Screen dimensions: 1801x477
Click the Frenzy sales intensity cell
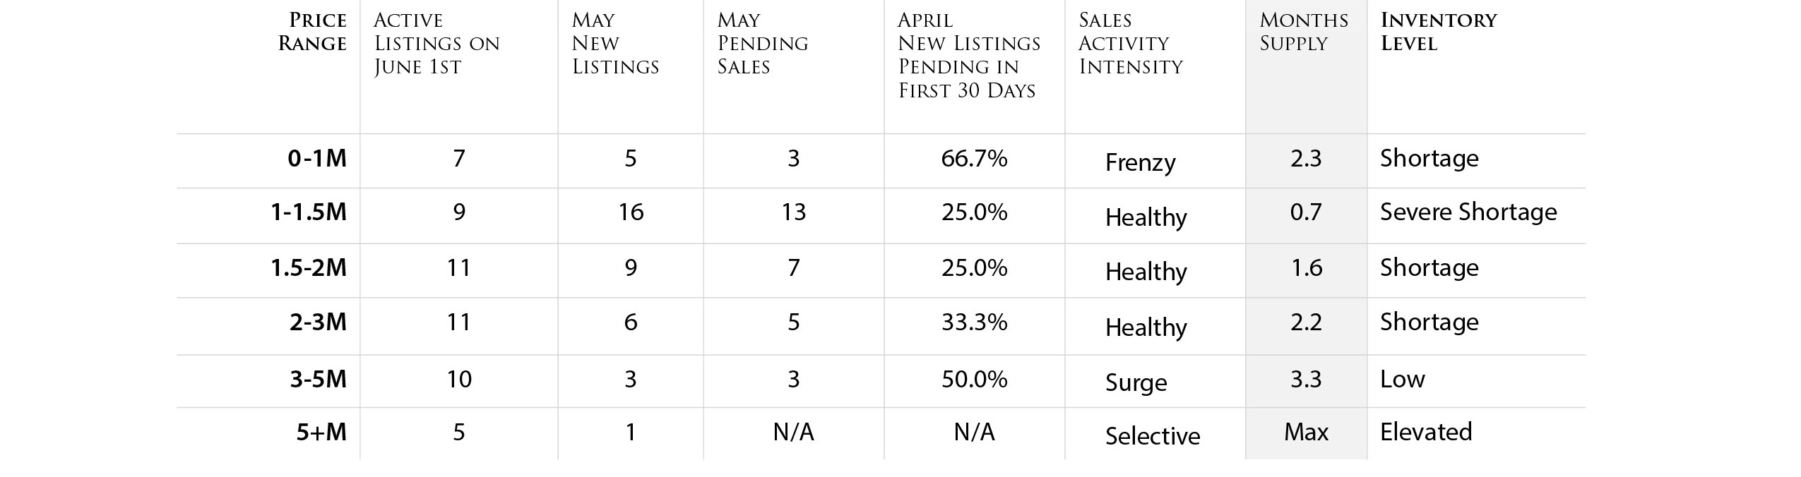[x=1140, y=163]
